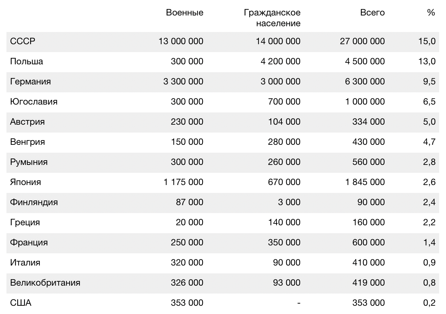Click Япония military value 1 175 000

click(183, 182)
